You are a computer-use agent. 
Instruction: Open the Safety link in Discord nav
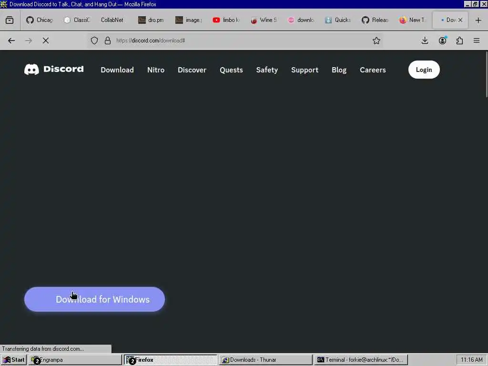[267, 70]
